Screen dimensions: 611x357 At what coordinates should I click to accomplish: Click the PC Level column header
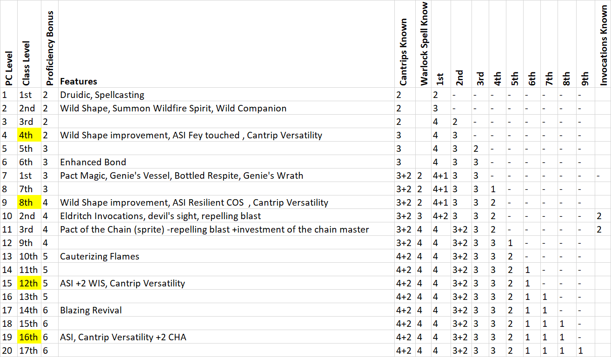pyautogui.click(x=9, y=69)
